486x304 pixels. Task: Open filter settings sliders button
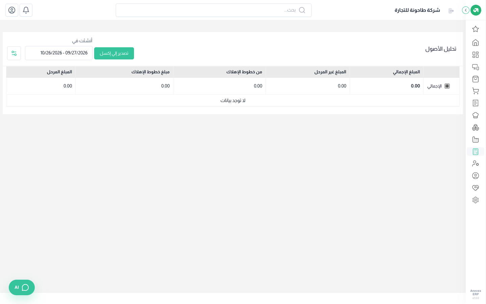[14, 53]
